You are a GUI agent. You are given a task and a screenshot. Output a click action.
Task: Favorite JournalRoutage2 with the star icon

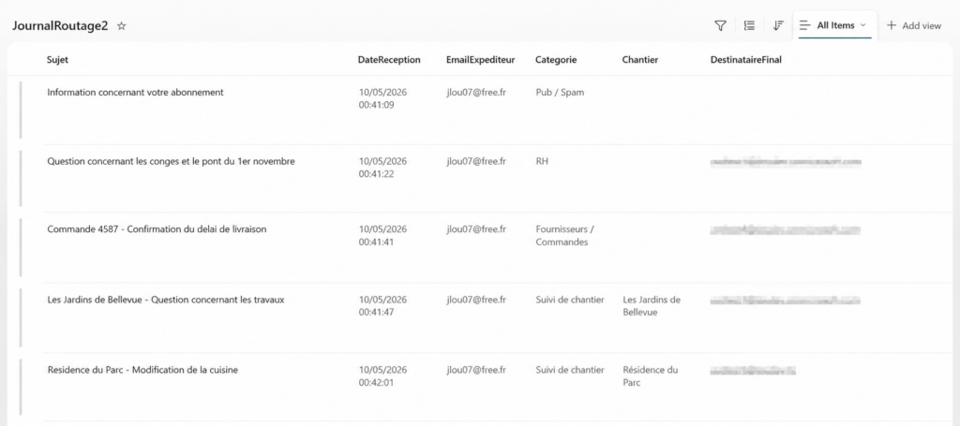[121, 26]
